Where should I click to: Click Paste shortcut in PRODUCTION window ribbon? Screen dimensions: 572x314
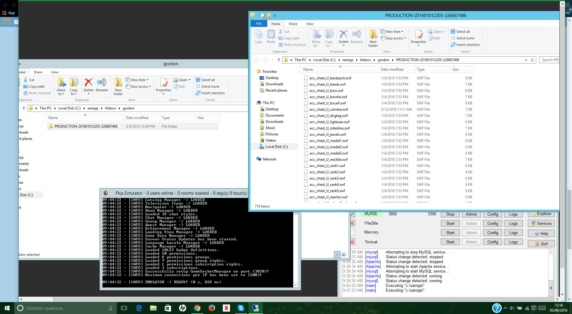(x=292, y=45)
